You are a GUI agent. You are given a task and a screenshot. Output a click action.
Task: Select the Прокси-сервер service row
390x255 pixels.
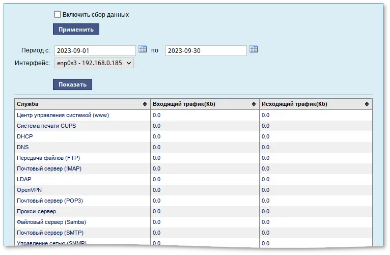(x=36, y=211)
